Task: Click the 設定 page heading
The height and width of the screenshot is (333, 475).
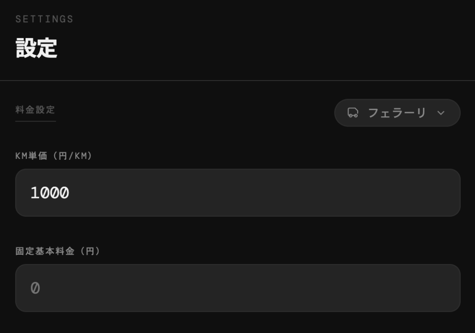Action: [36, 48]
